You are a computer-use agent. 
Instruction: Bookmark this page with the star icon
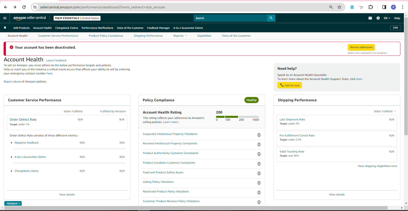[339, 7]
